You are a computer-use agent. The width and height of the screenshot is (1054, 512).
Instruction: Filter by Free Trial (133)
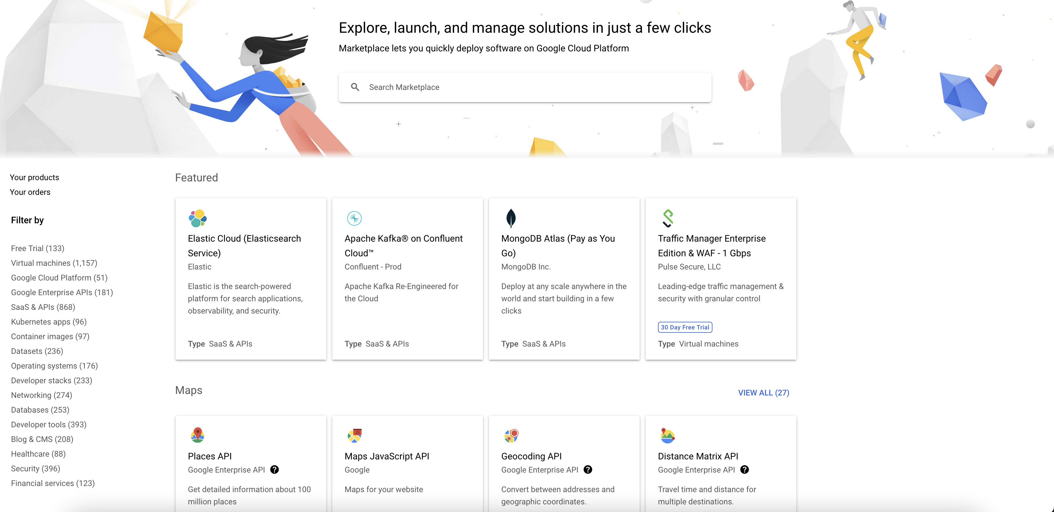click(x=38, y=248)
